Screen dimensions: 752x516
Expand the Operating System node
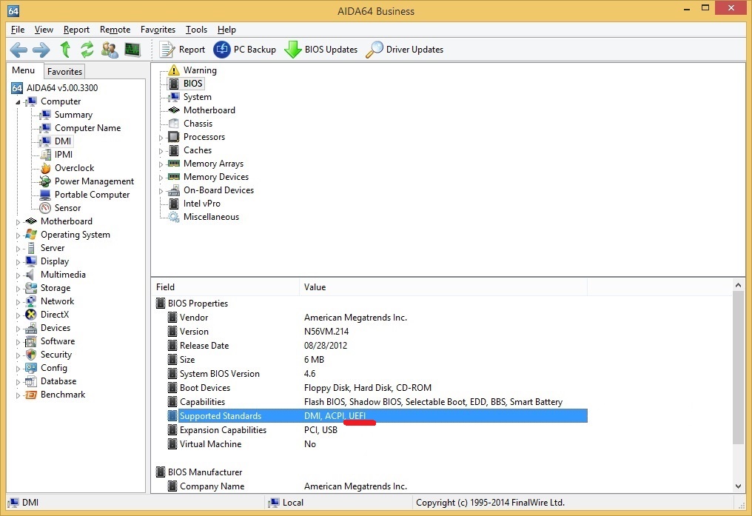point(19,235)
